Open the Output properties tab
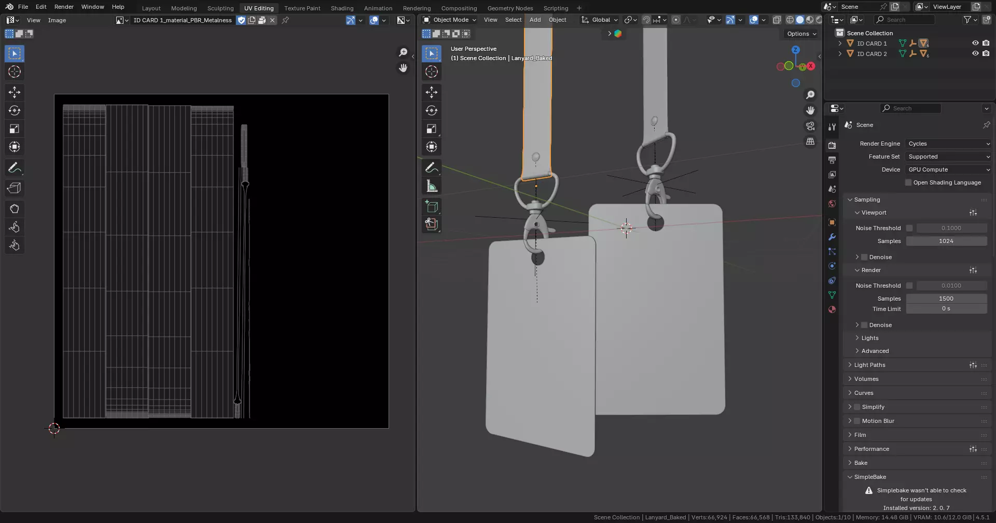Screen dimensions: 996x523 pos(832,160)
